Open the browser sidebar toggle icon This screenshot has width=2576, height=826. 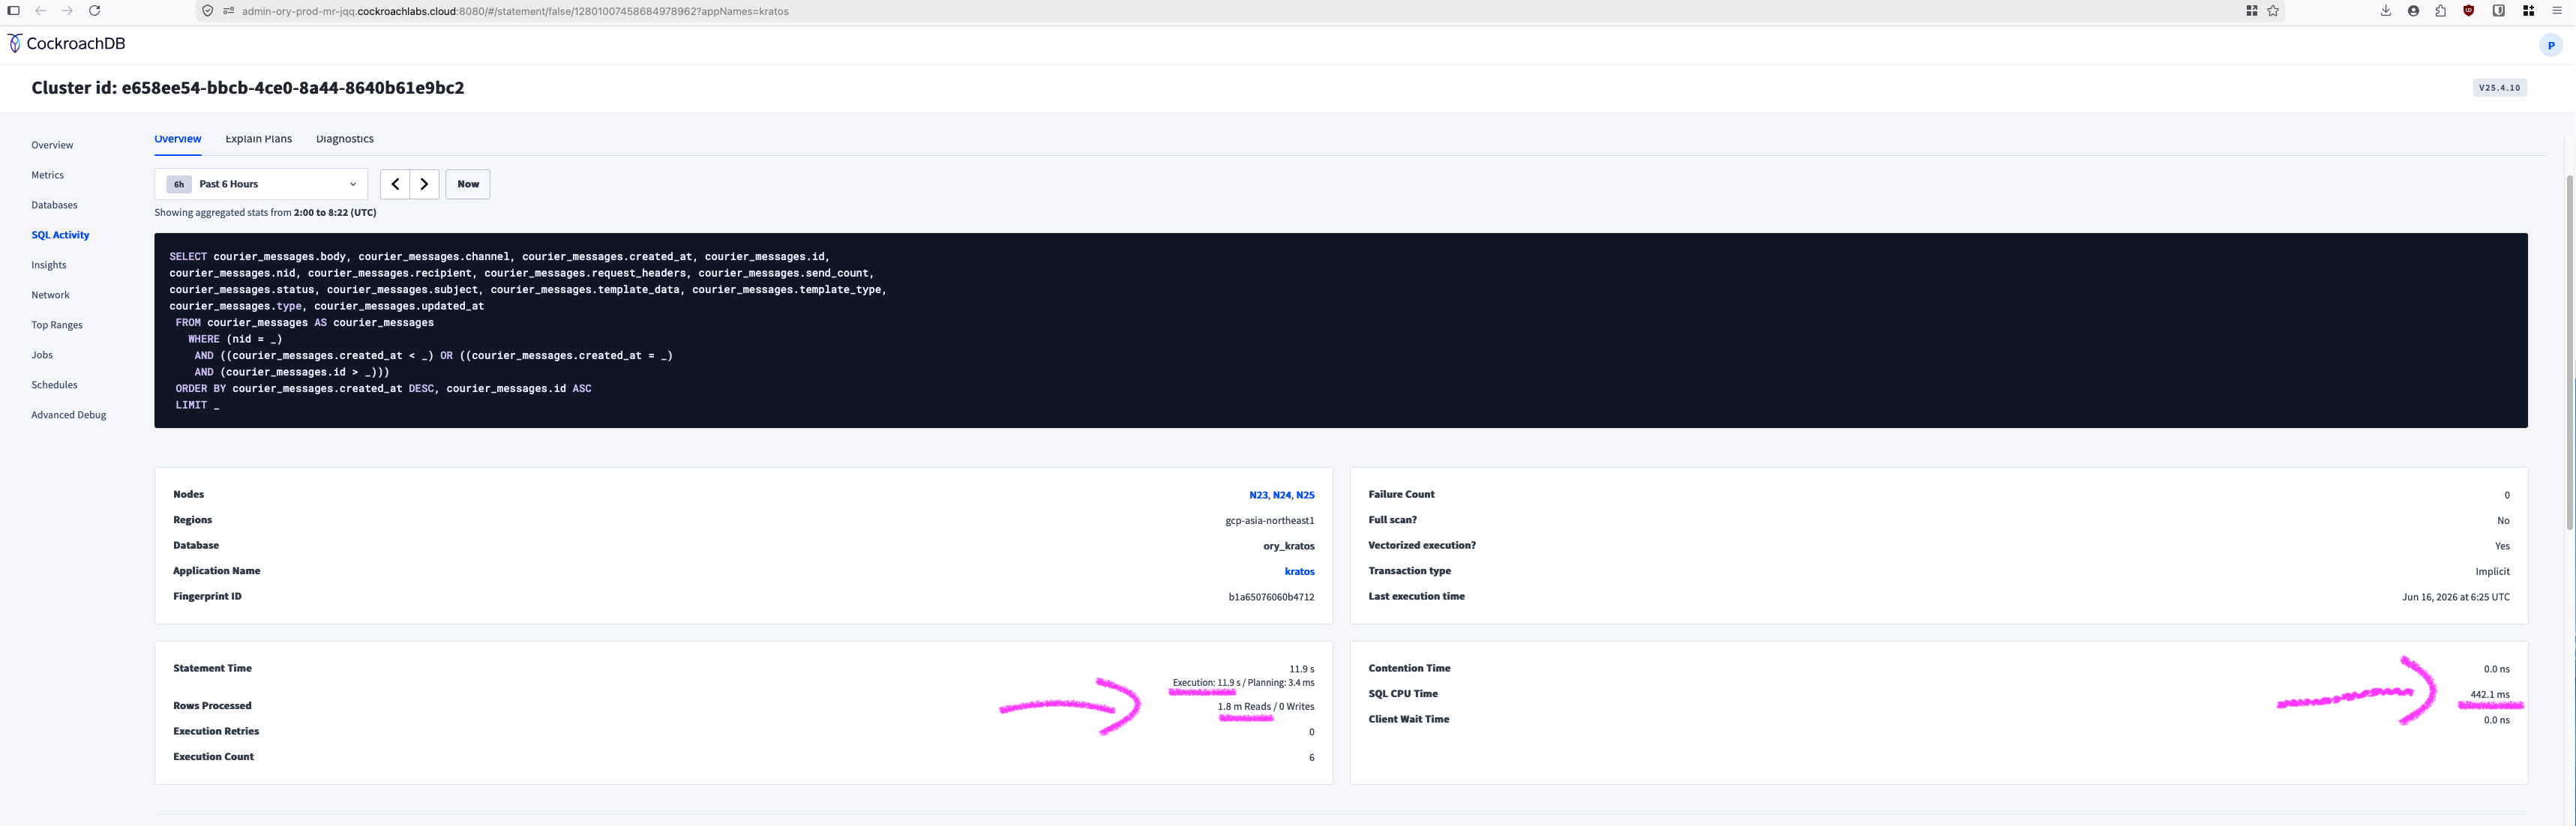tap(13, 11)
